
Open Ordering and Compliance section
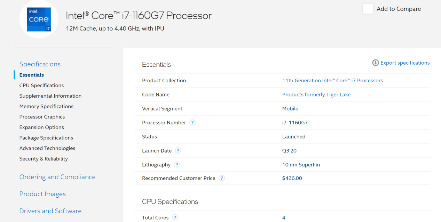pos(57,177)
